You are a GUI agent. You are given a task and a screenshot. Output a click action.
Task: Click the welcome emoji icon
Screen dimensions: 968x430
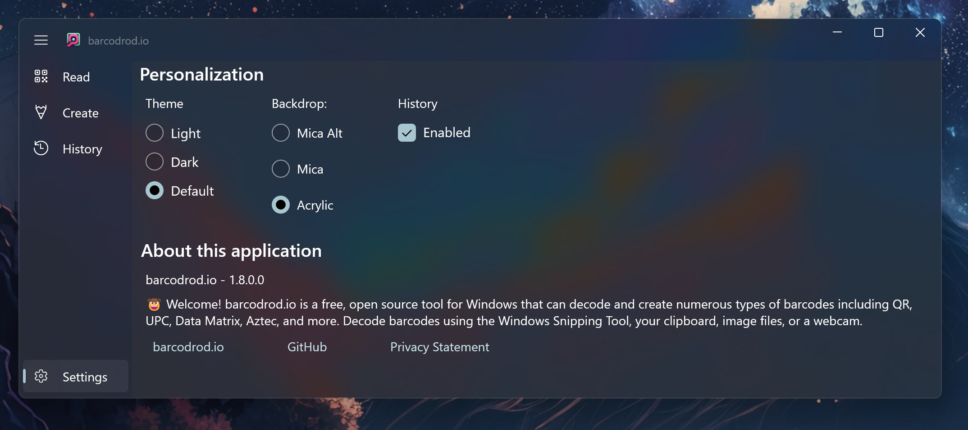154,305
